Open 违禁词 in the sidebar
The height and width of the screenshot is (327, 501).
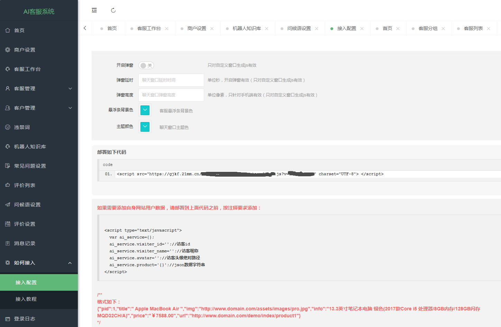click(39, 127)
